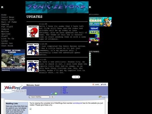Go to Sonic News page

(x=8, y=17)
